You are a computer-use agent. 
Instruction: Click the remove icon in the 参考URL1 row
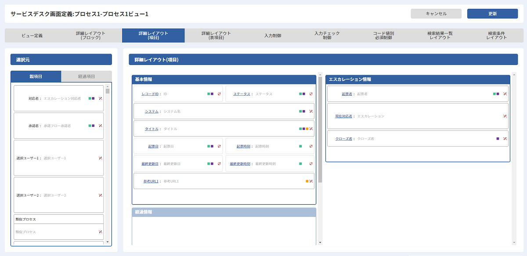pos(311,181)
